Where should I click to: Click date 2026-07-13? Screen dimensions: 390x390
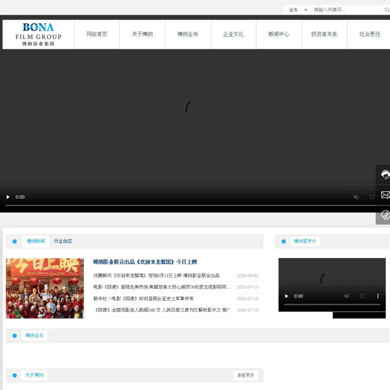point(248,287)
